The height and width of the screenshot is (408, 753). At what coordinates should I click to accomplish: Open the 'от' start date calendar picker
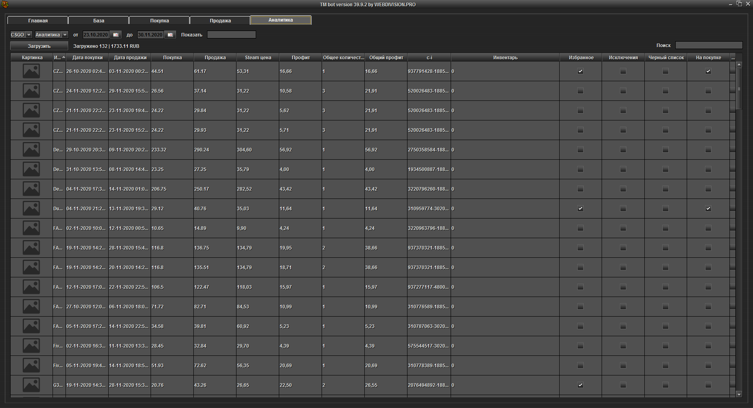115,35
